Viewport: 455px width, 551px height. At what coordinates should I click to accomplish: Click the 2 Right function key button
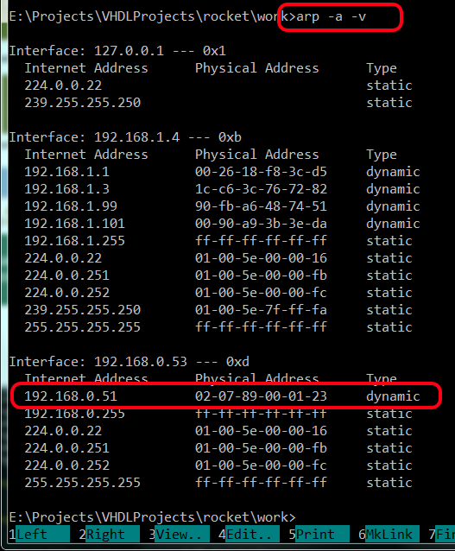(x=110, y=535)
